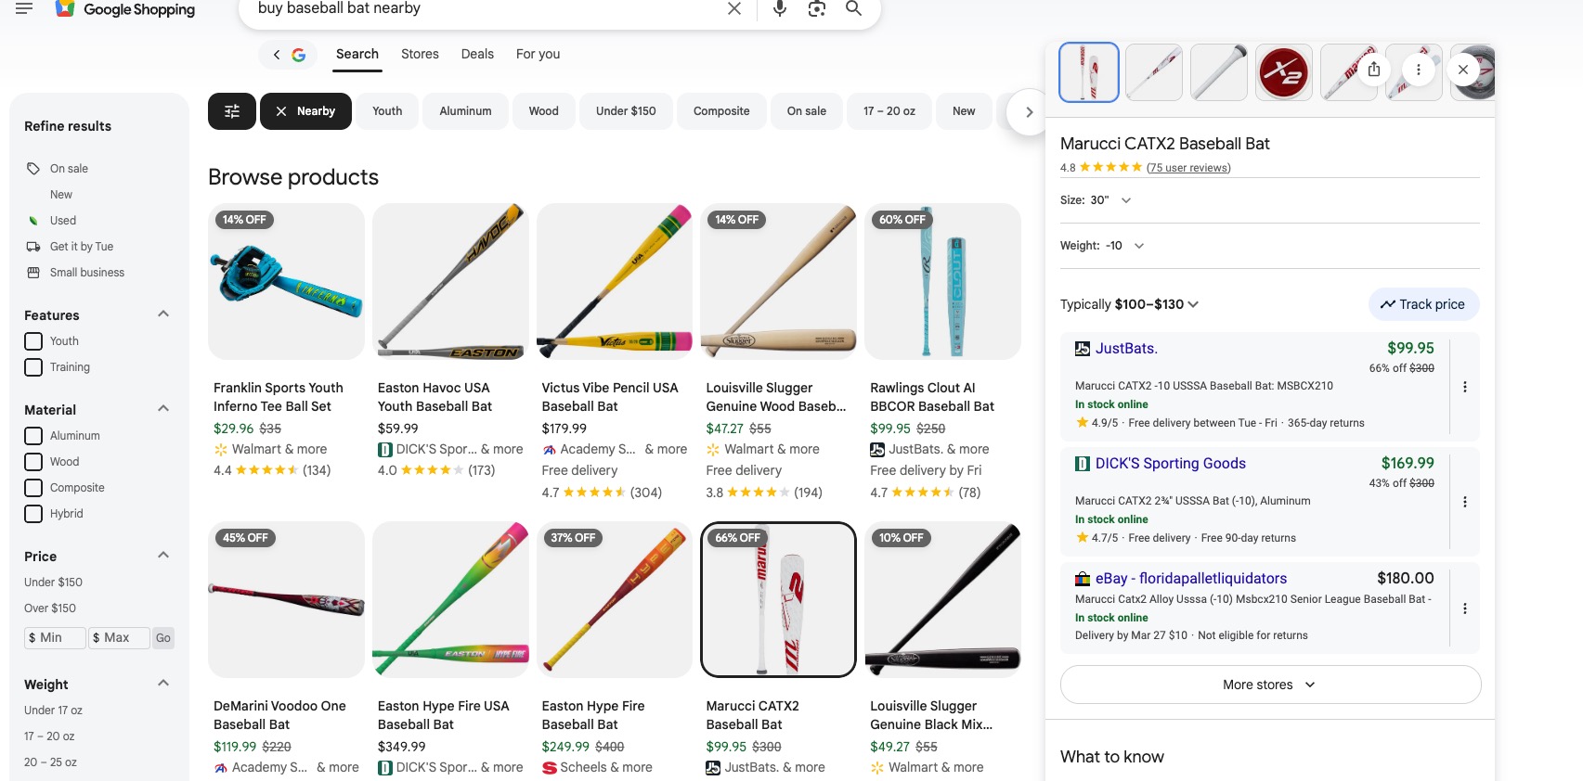Open the hamburger main menu
This screenshot has width=1583, height=781.
coord(24,8)
